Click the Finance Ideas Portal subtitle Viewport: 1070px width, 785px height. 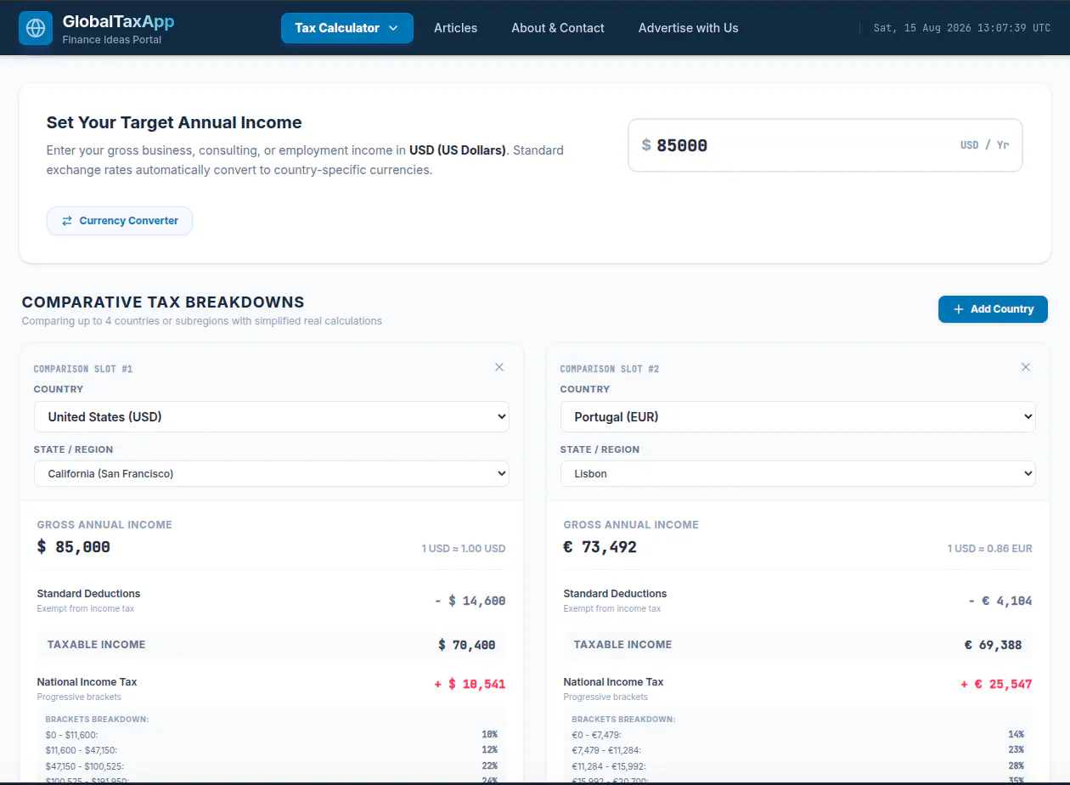pos(112,40)
